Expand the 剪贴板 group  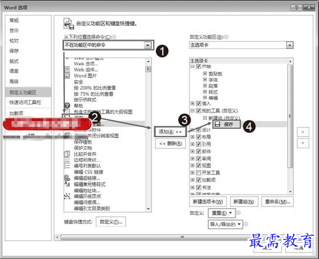click(205, 73)
